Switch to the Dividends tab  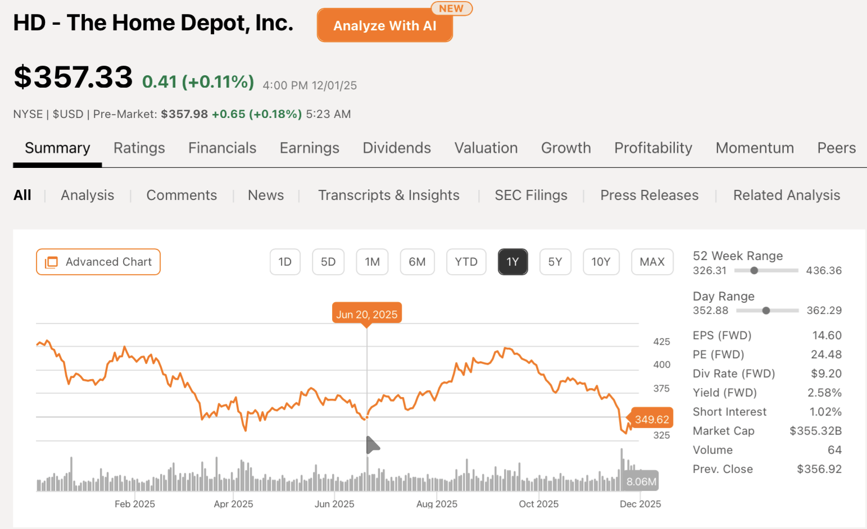click(397, 148)
